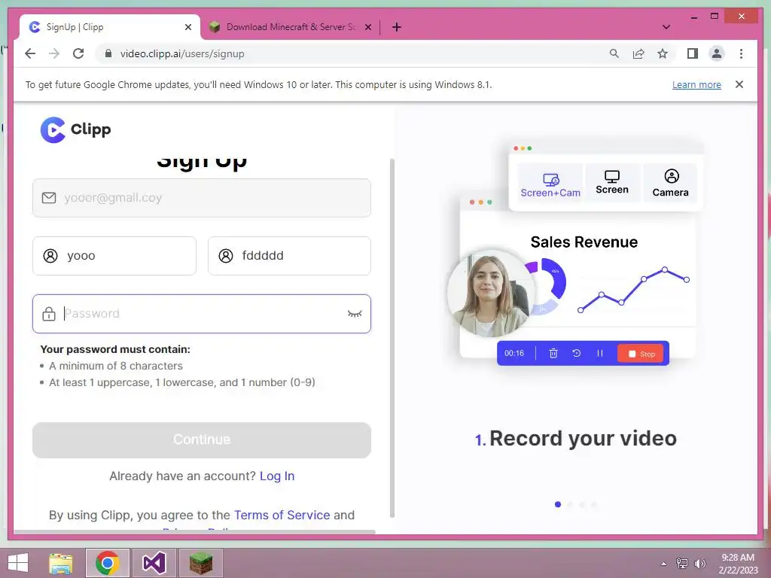Click the presenter webcam thumbnail
771x578 pixels.
click(489, 294)
